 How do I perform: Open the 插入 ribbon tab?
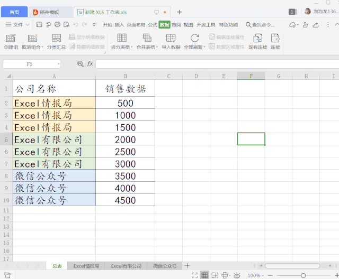[x=119, y=25]
